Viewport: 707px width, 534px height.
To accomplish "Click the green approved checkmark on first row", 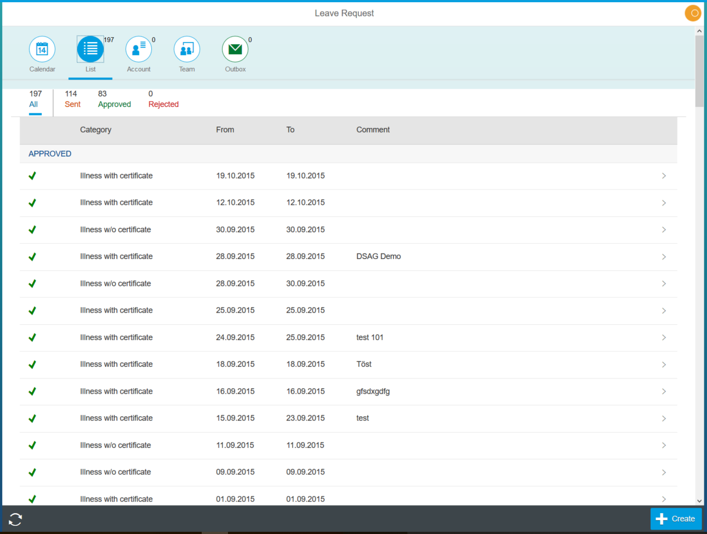I will click(32, 175).
